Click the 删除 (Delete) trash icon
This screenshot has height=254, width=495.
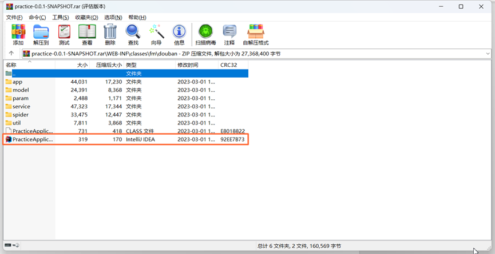[x=110, y=34]
